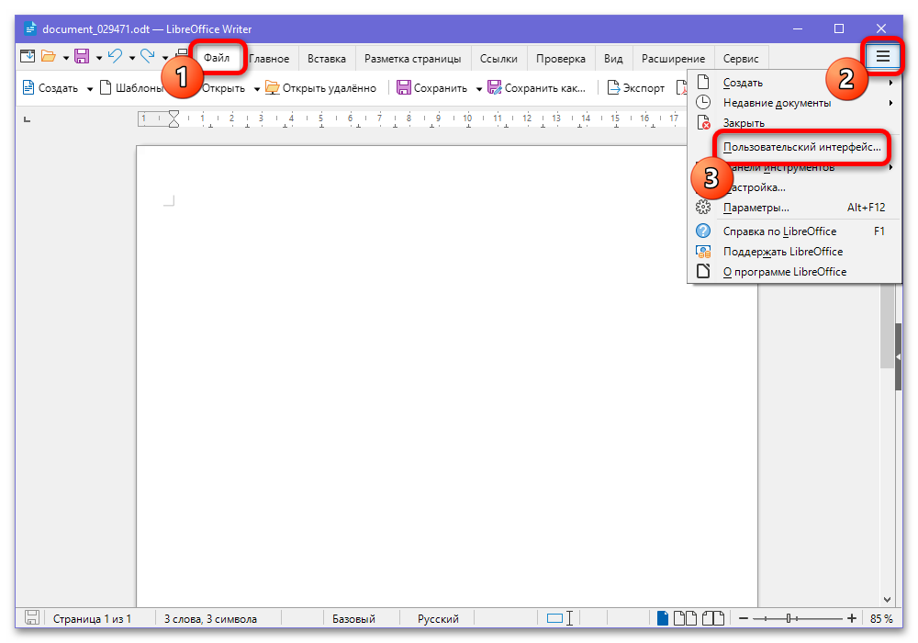Click the Сохранить как... button
This screenshot has height=643, width=918.
pyautogui.click(x=537, y=88)
